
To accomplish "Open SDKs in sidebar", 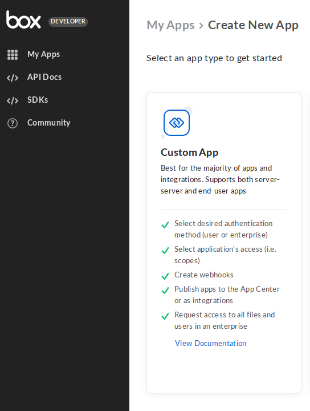I will pos(38,100).
